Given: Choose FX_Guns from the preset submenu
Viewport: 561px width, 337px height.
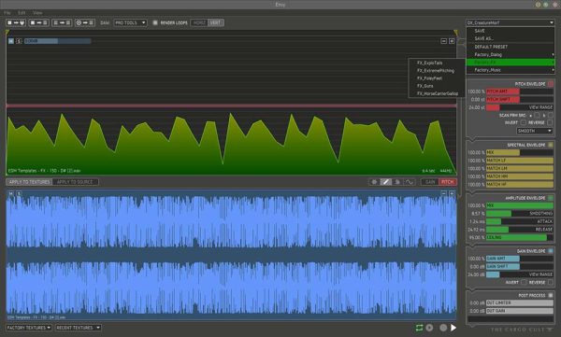Looking at the screenshot, I should point(425,86).
